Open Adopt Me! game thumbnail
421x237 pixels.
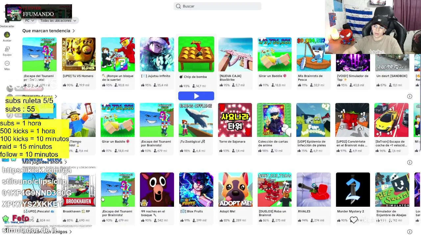(235, 190)
